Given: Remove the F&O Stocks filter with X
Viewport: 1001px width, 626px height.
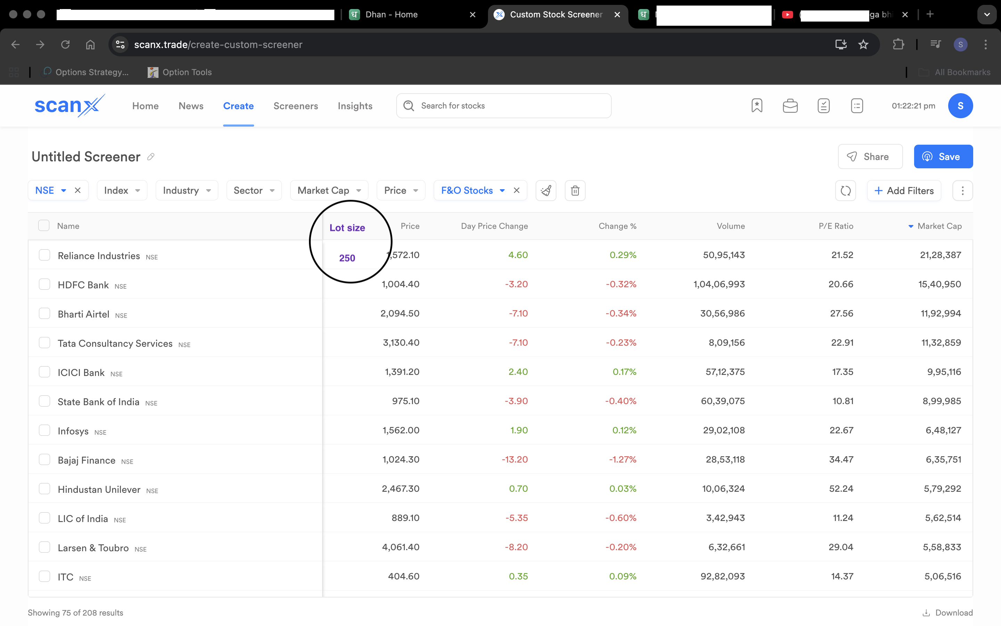Looking at the screenshot, I should click(x=516, y=191).
